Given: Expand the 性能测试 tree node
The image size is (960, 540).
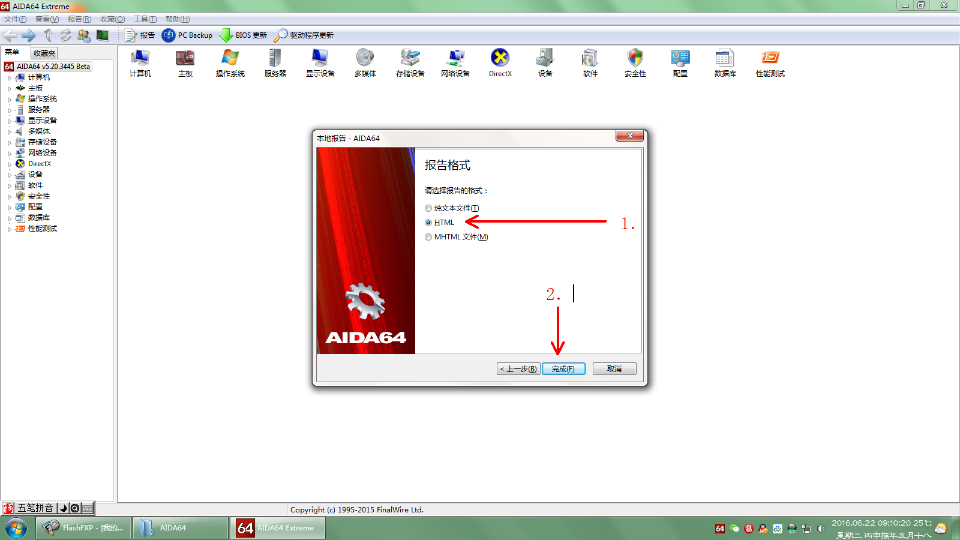Looking at the screenshot, I should coord(10,229).
